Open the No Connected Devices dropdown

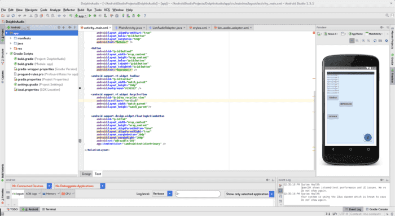tap(32, 186)
